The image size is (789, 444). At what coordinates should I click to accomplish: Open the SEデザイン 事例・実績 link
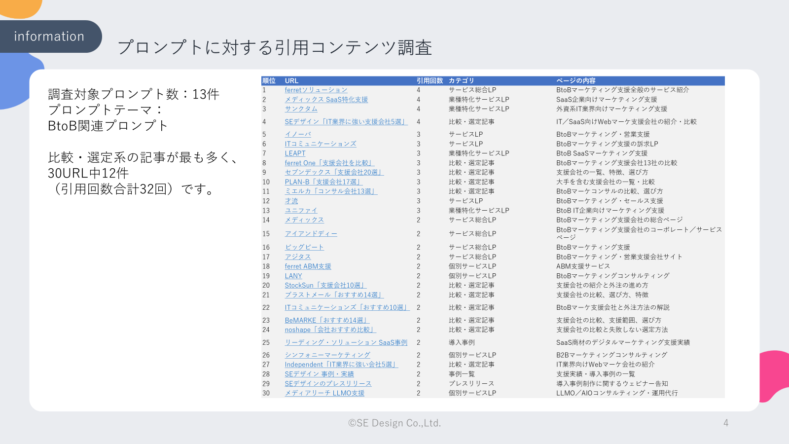pos(319,374)
